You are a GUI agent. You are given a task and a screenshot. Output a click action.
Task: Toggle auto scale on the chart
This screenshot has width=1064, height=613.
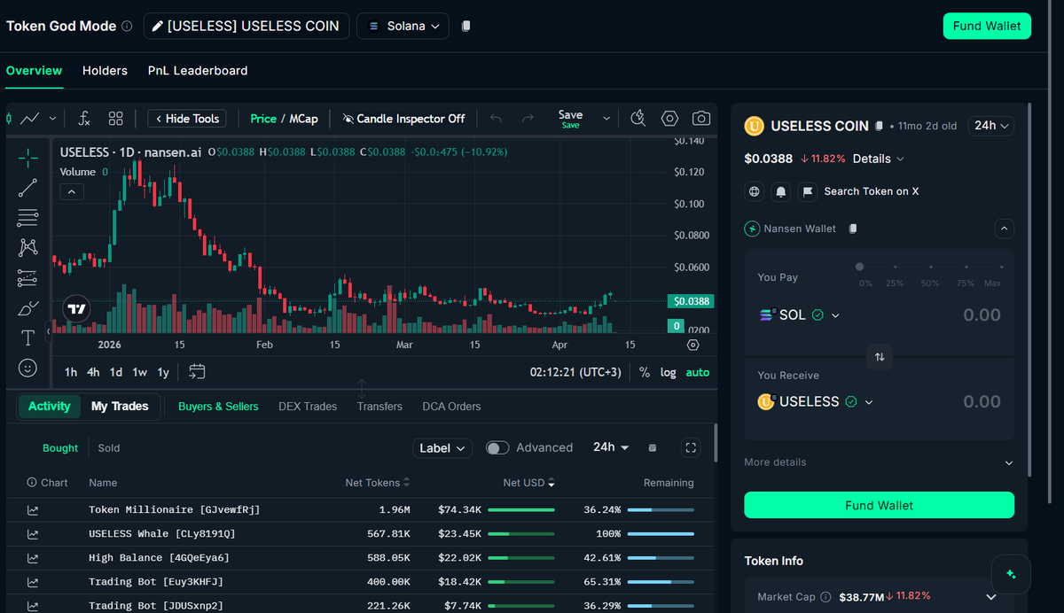click(x=698, y=373)
